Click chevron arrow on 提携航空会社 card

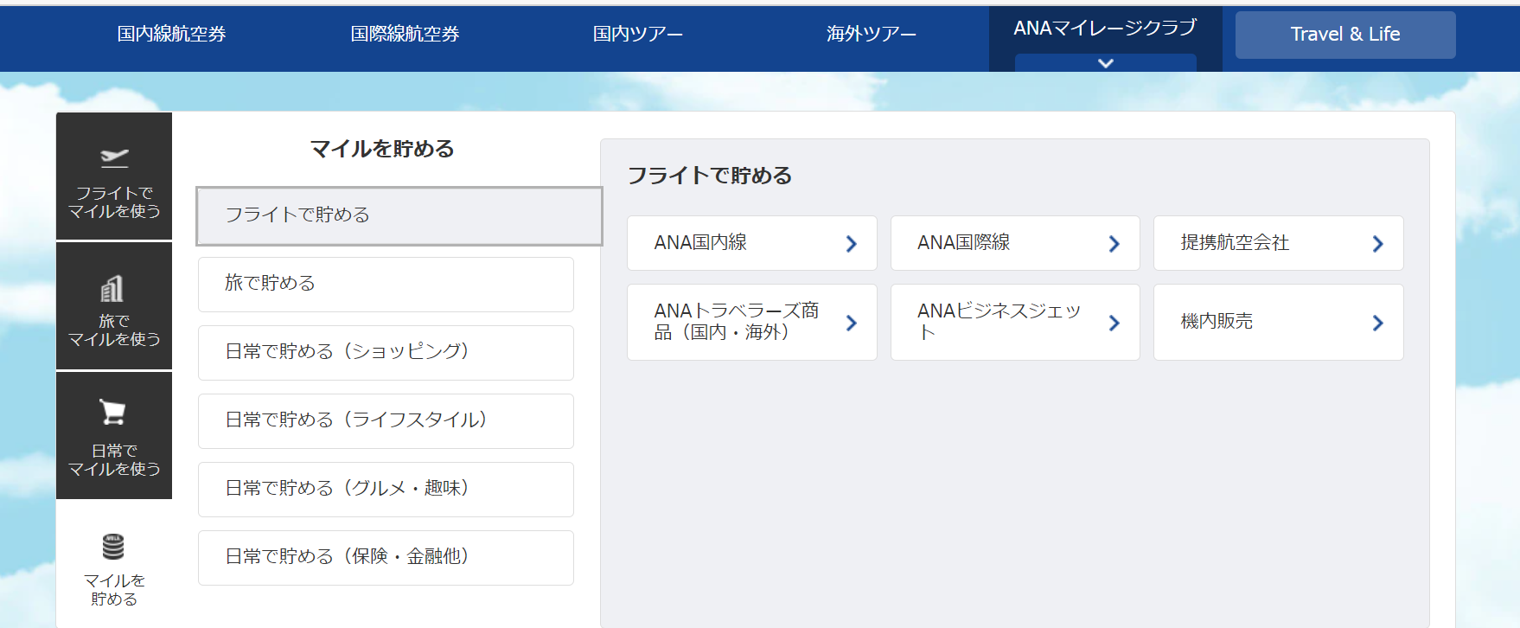coord(1378,244)
